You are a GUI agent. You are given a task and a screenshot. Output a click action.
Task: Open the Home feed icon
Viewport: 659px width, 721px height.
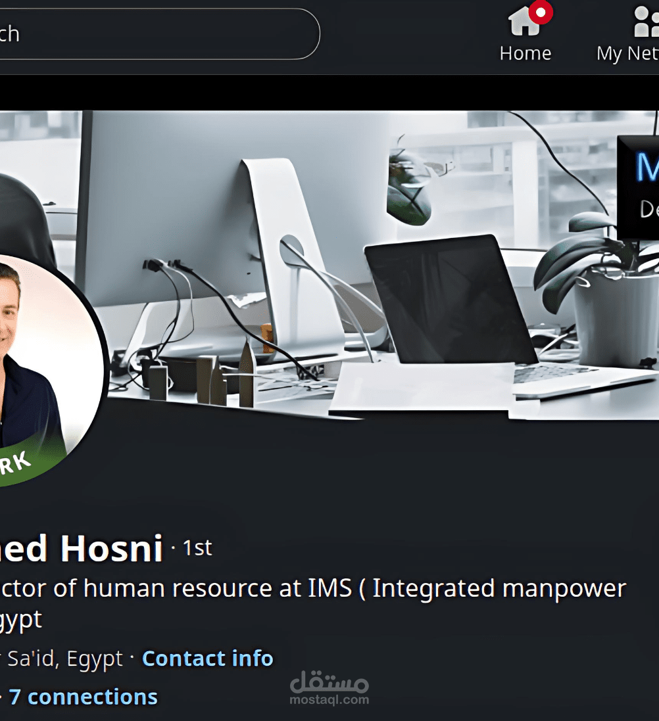pyautogui.click(x=525, y=21)
